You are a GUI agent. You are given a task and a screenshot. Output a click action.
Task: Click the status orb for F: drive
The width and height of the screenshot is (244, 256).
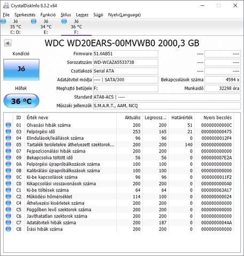[x=64, y=21]
